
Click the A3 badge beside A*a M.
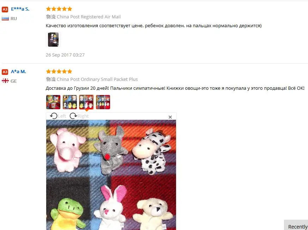(x=5, y=72)
